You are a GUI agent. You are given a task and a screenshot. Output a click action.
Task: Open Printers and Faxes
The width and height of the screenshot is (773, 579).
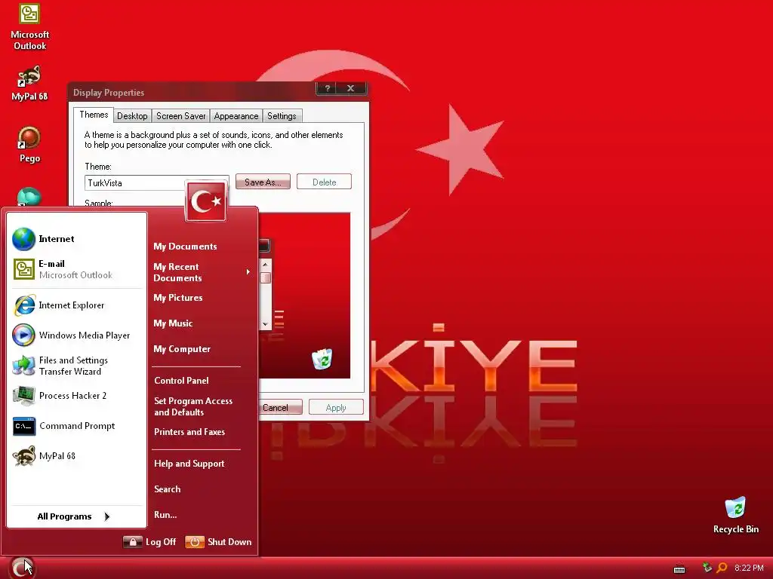pos(189,432)
